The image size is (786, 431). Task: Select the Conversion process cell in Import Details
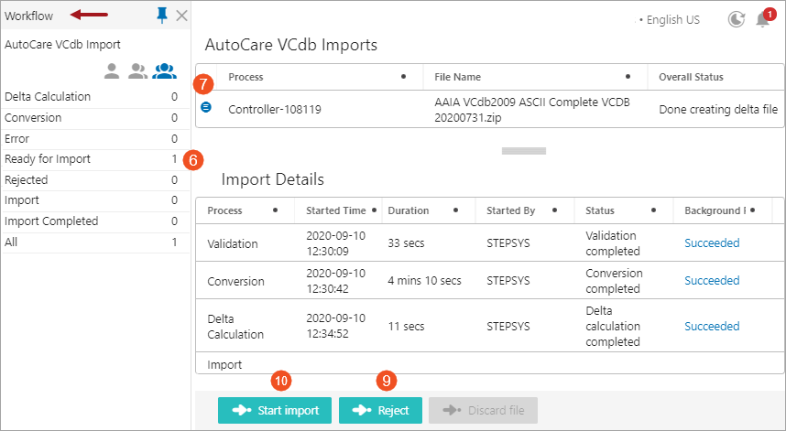235,281
